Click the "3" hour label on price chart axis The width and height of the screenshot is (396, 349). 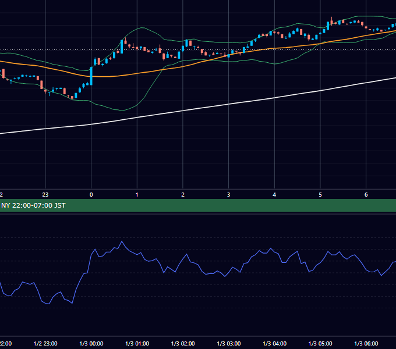coord(228,195)
